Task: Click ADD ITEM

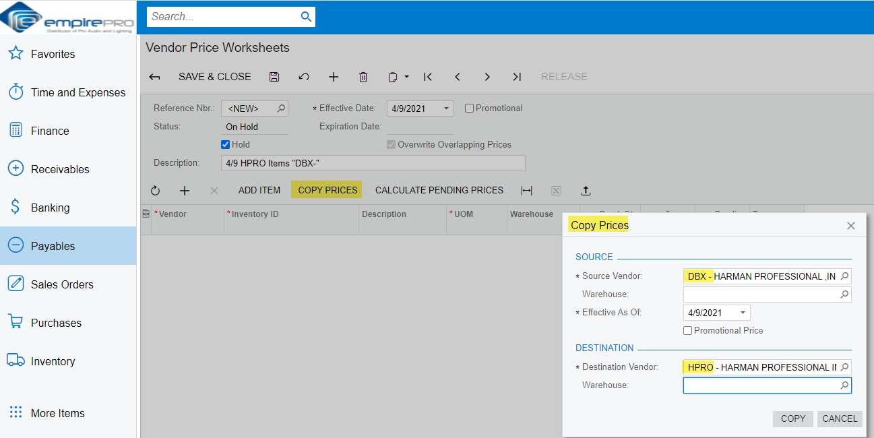Action: click(259, 190)
